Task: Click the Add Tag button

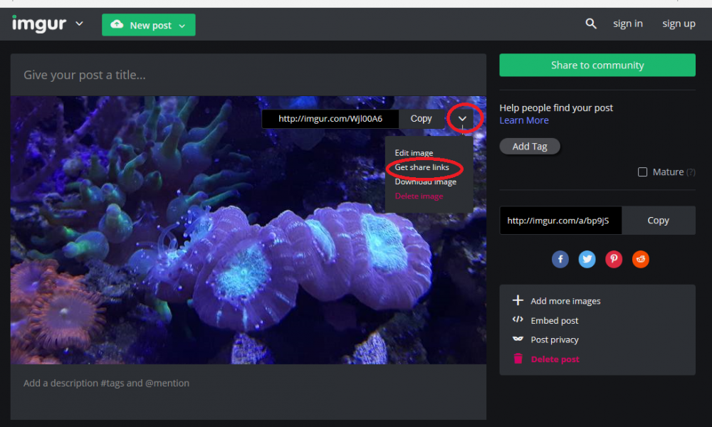Action: pos(530,147)
